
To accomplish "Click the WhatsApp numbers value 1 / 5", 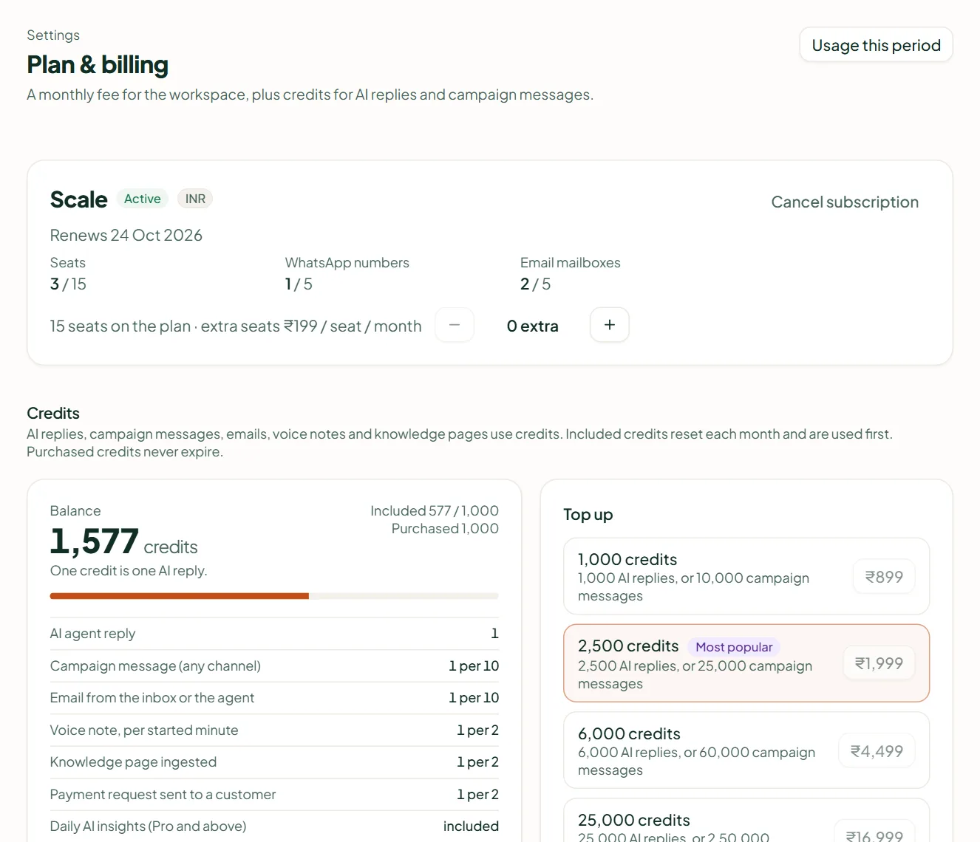I will [299, 284].
